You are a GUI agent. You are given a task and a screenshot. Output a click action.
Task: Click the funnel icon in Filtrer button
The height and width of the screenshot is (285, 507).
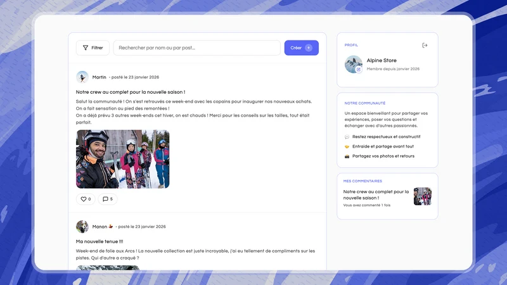(x=86, y=48)
